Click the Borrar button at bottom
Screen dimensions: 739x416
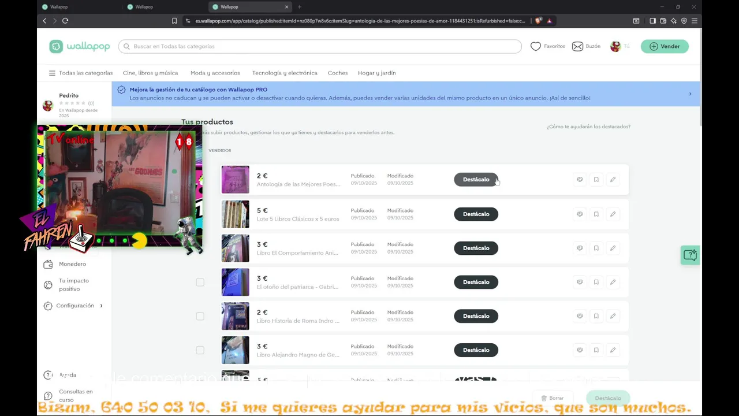click(x=552, y=398)
